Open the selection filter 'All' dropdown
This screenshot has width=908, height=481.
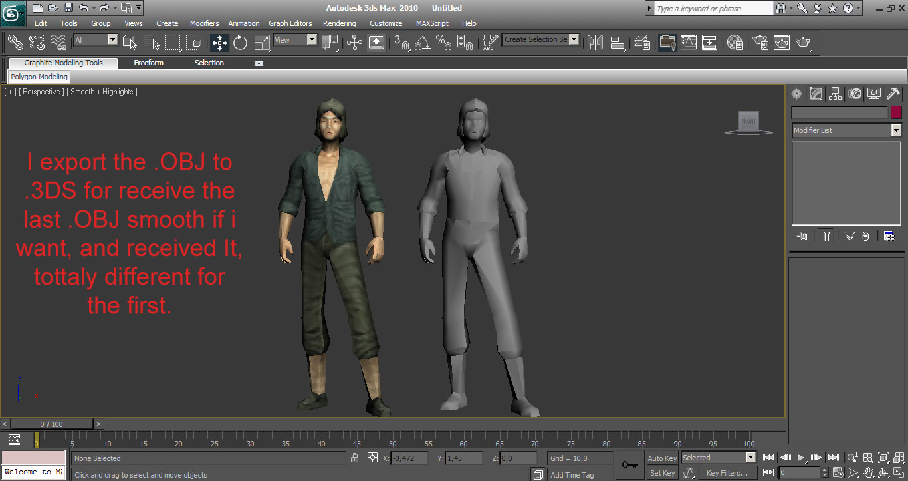(112, 40)
